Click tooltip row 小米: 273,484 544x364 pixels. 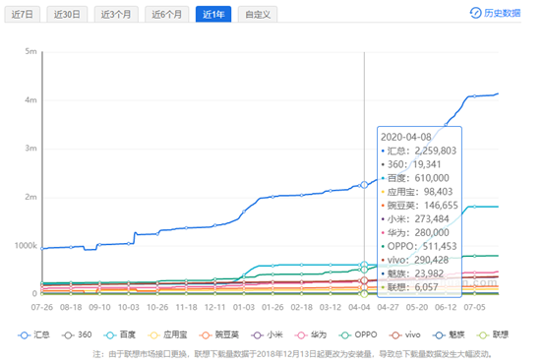pyautogui.click(x=415, y=219)
